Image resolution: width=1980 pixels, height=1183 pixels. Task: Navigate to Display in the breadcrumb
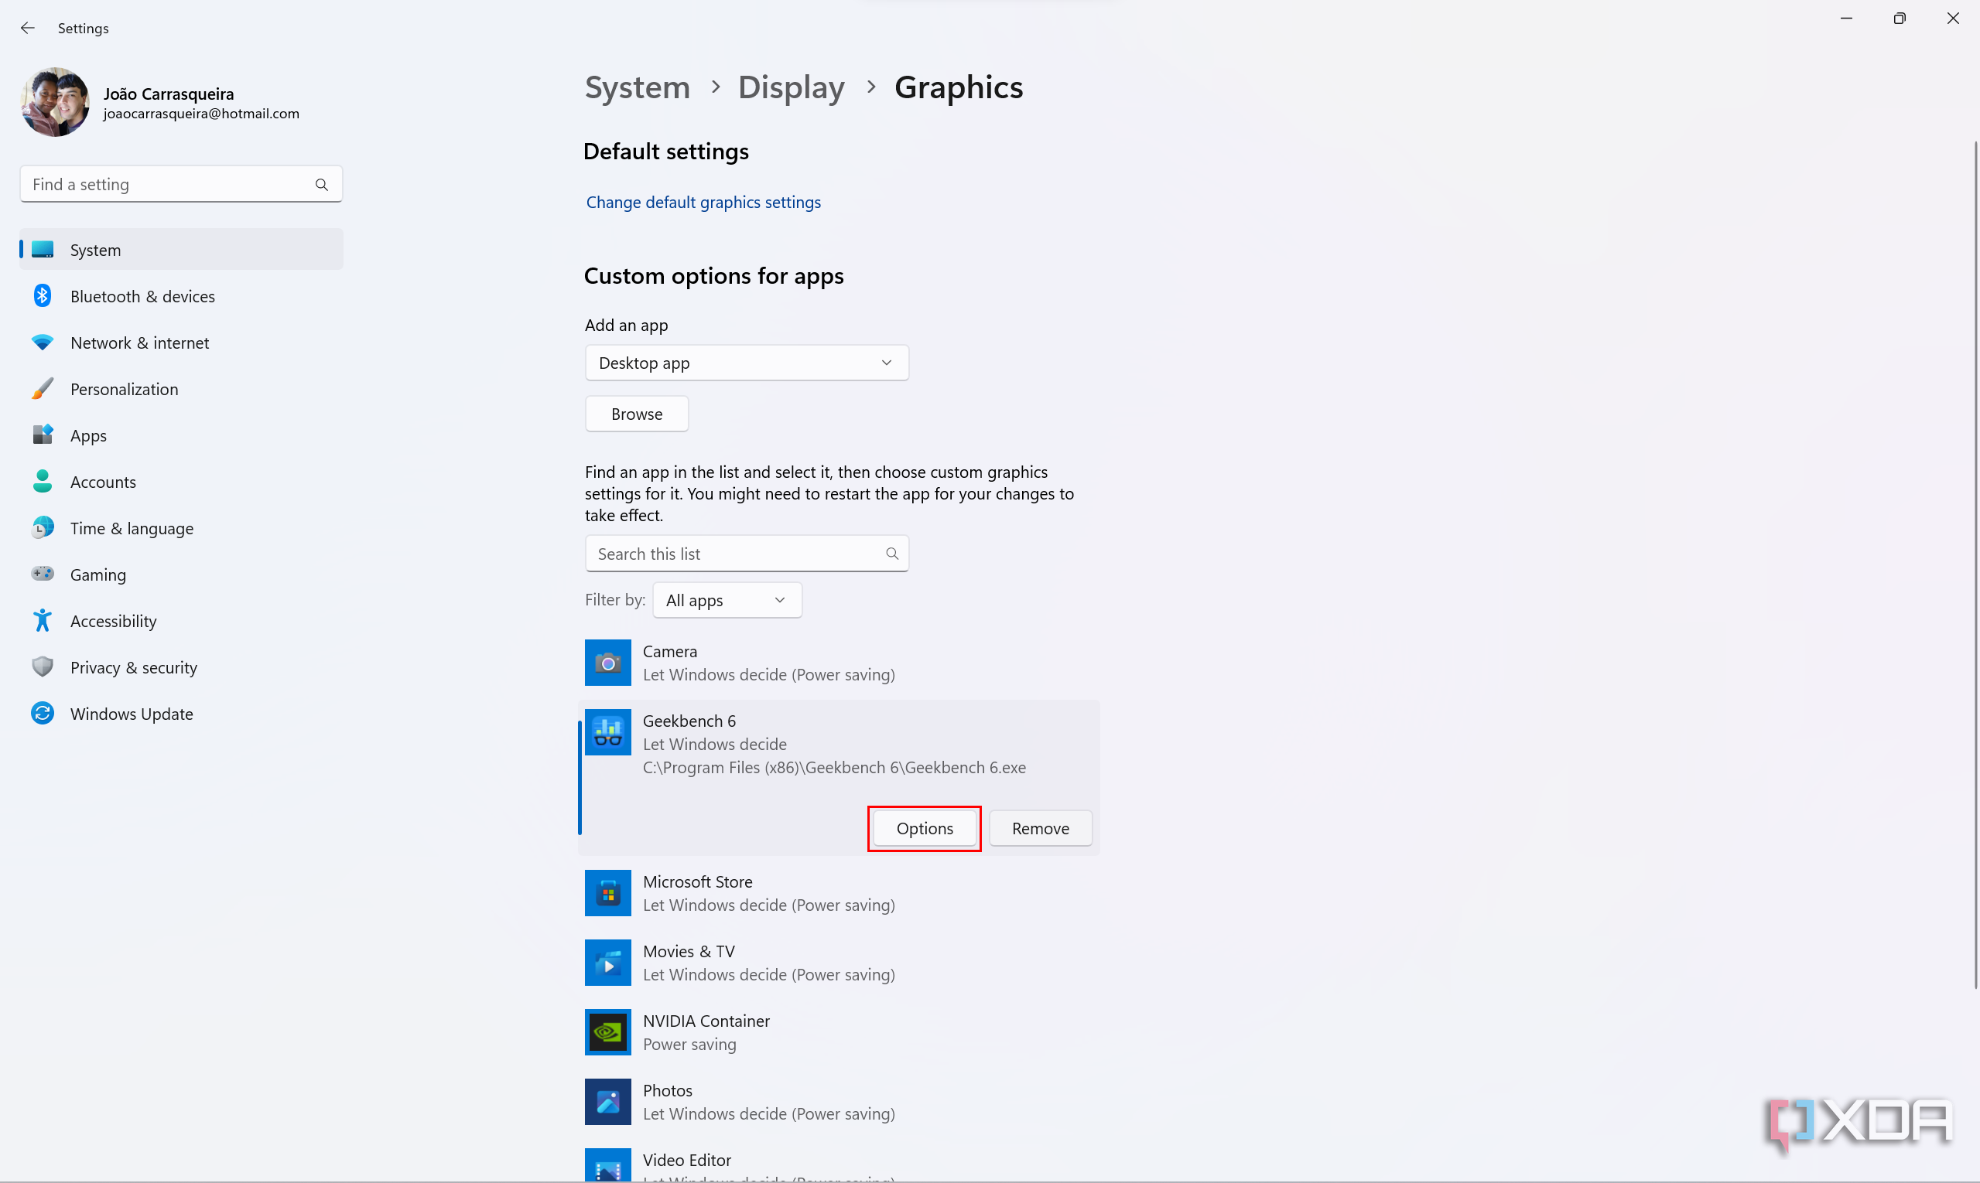[791, 87]
